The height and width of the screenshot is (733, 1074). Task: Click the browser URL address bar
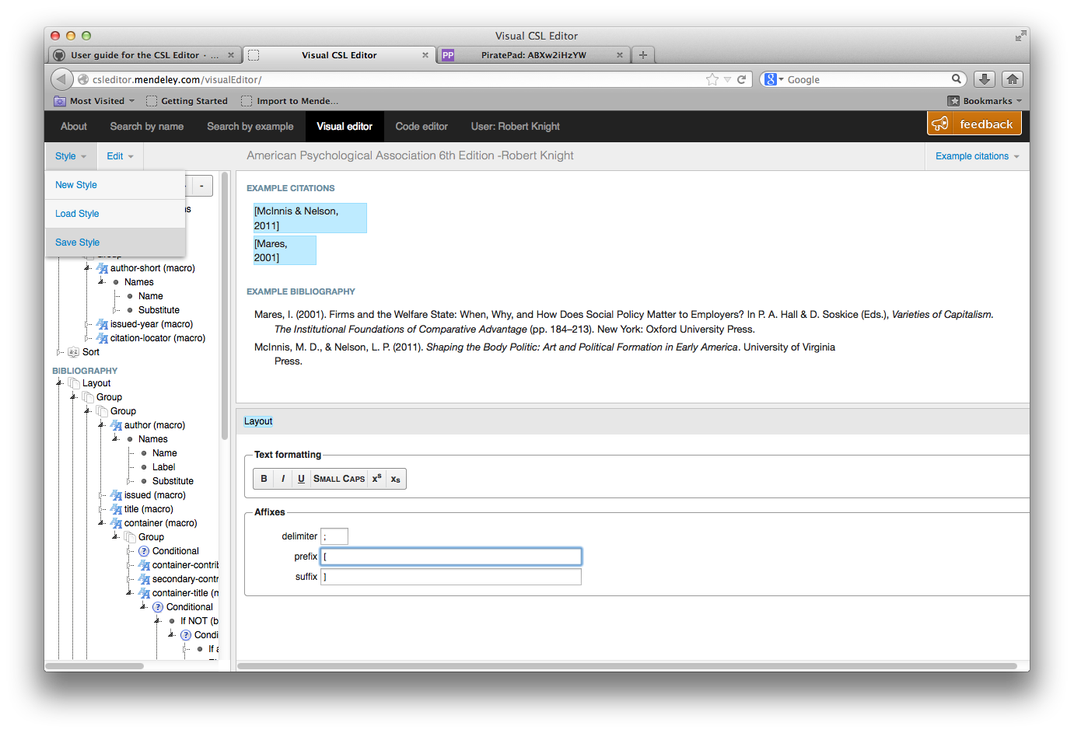(397, 79)
